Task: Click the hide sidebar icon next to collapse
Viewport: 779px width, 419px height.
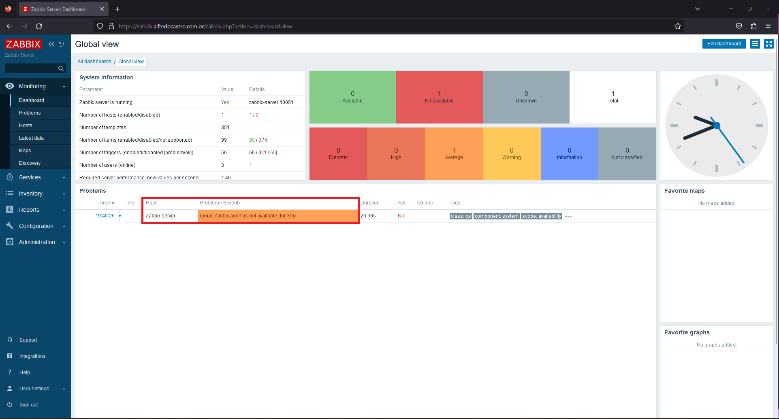Action: [x=61, y=44]
